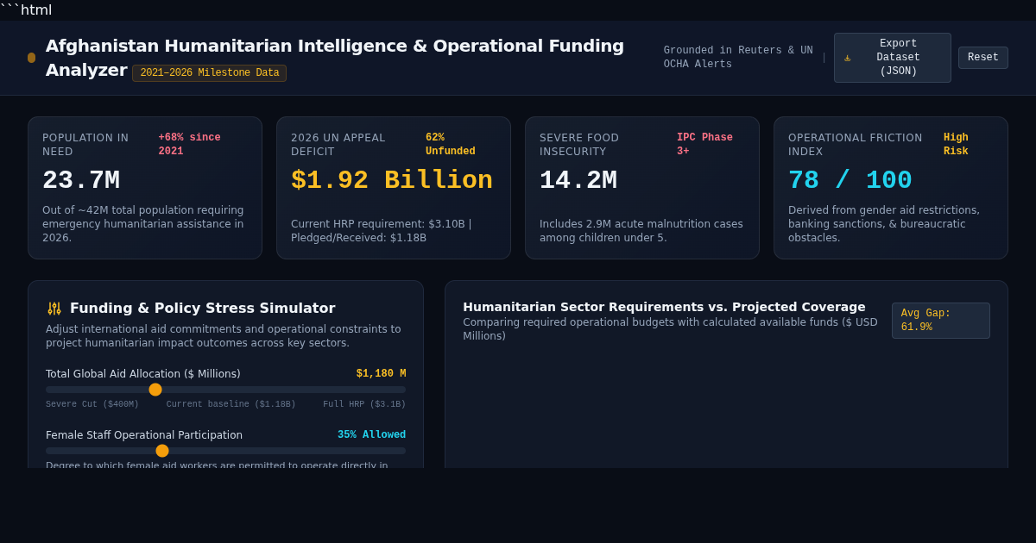Click the Humanitarian Sector Requirements chart heading
This screenshot has height=543, width=1036.
(x=664, y=307)
